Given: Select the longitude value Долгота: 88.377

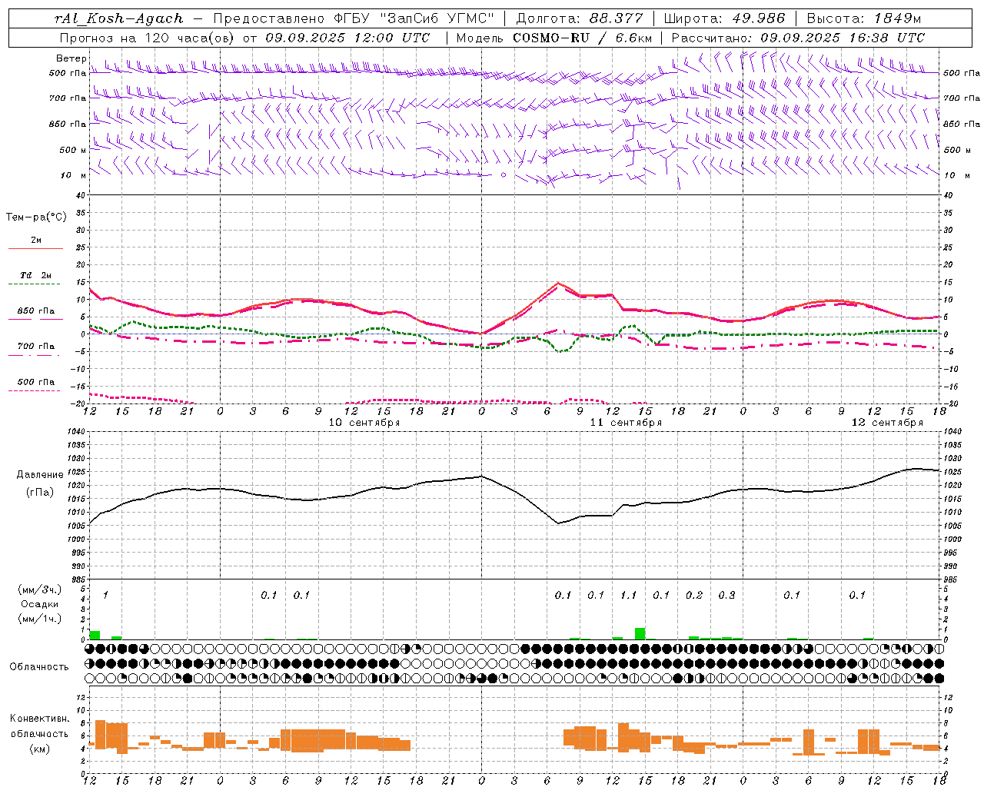Looking at the screenshot, I should coord(580,18).
